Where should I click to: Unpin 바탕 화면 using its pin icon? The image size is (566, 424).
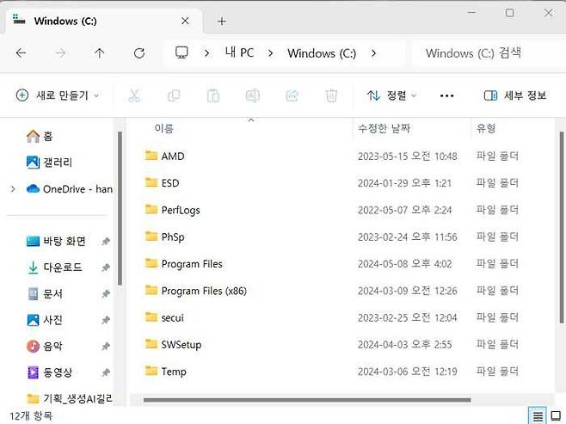tap(106, 241)
